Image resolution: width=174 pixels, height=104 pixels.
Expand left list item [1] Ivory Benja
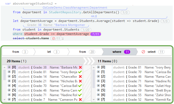pos(9,72)
